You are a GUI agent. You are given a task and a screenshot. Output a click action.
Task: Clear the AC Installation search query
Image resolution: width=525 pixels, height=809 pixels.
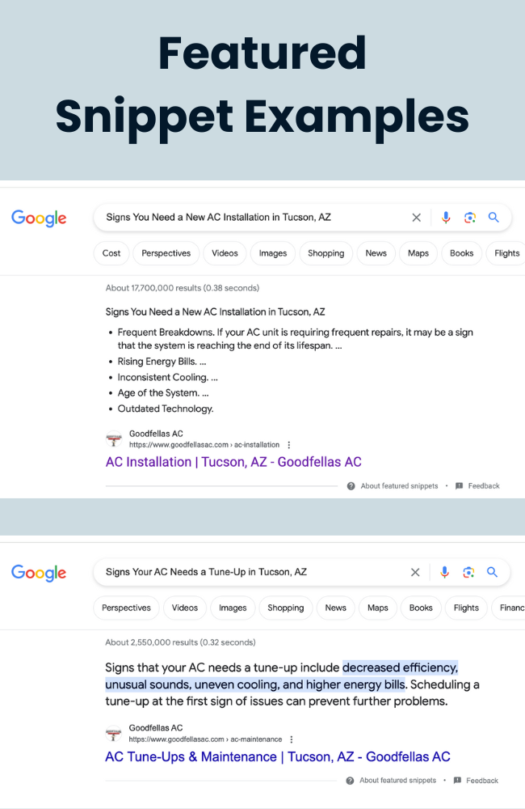(x=416, y=218)
